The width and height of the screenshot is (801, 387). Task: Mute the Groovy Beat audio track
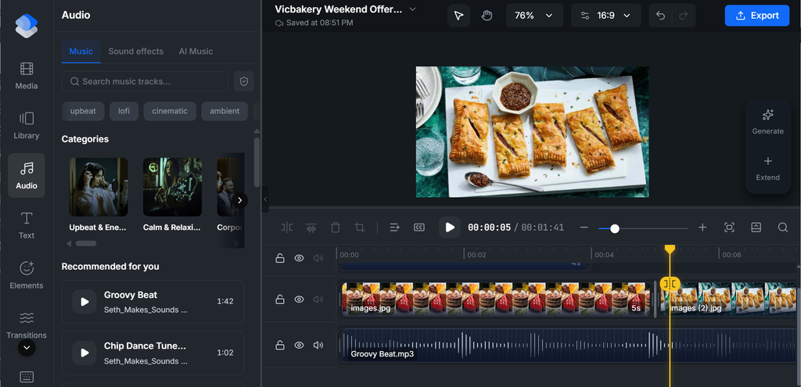[318, 345]
